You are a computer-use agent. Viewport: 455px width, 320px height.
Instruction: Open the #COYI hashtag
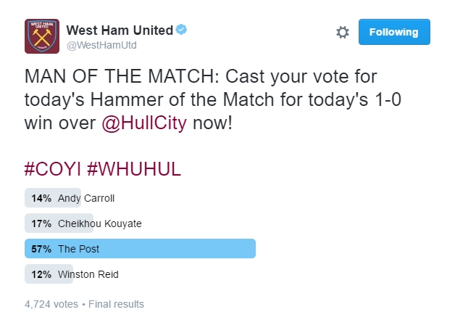(x=52, y=169)
